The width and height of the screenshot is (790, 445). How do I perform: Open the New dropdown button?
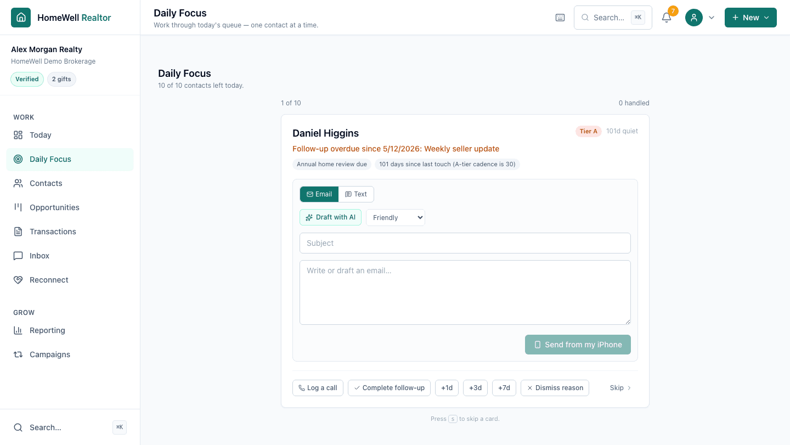[751, 18]
